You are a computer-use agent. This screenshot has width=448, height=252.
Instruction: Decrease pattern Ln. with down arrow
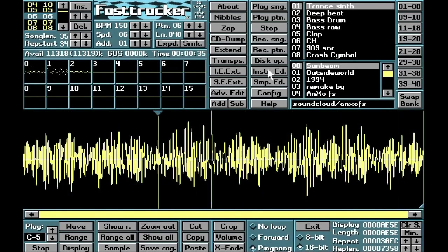[x=199, y=35]
